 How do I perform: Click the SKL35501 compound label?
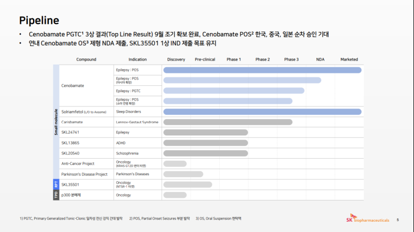click(70, 184)
